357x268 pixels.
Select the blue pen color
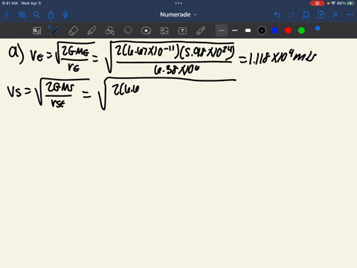[x=275, y=31]
